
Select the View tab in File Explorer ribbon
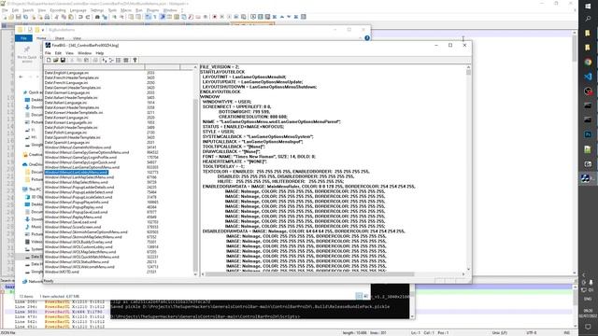click(x=77, y=38)
